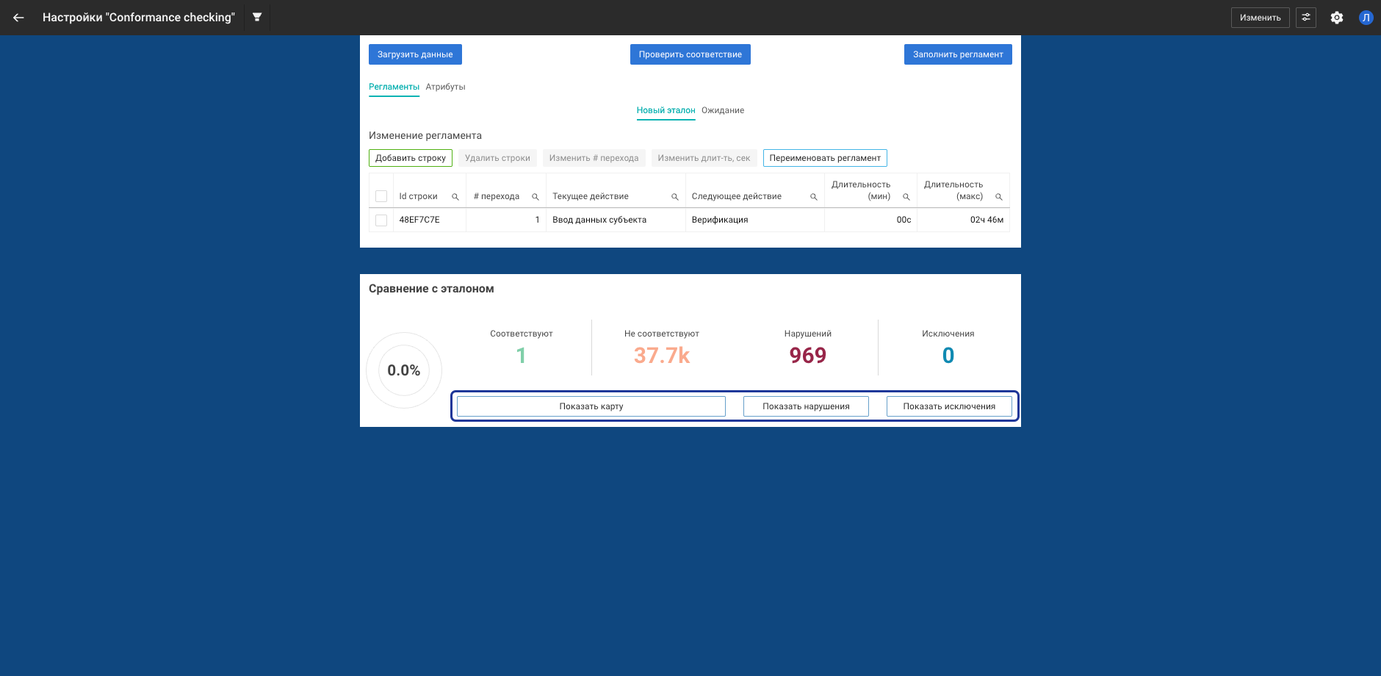
Task: Click the 0.0% circular progress indicator
Action: (x=404, y=370)
